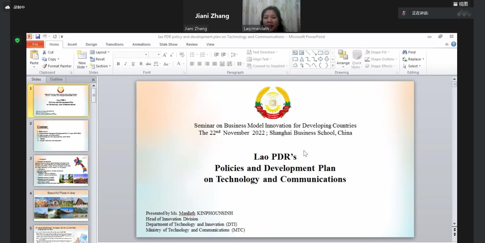Click the Undo icon in Quick Access toolbar
This screenshot has width=485, height=243.
(45, 37)
